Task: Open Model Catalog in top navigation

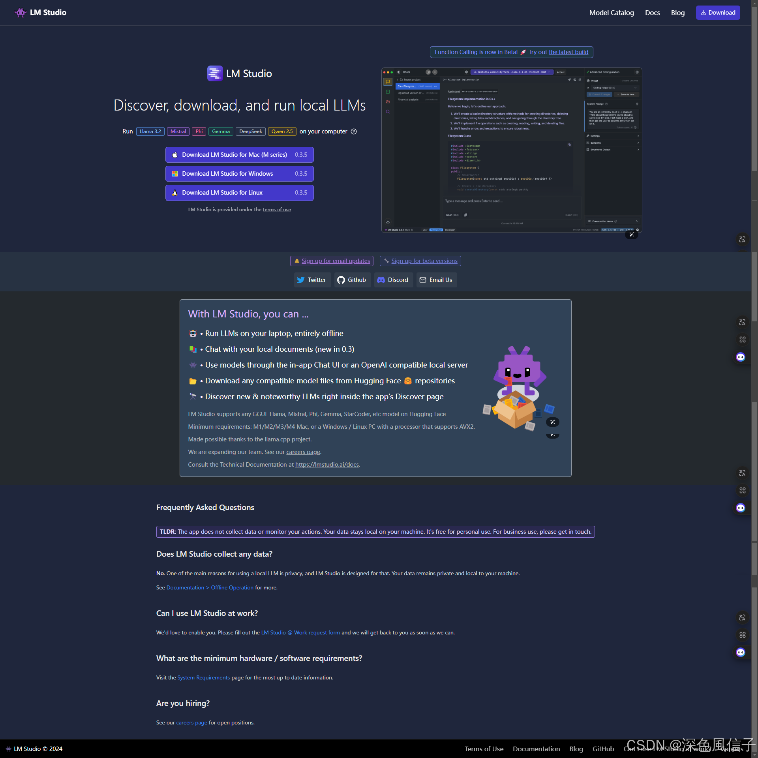Action: pyautogui.click(x=611, y=13)
